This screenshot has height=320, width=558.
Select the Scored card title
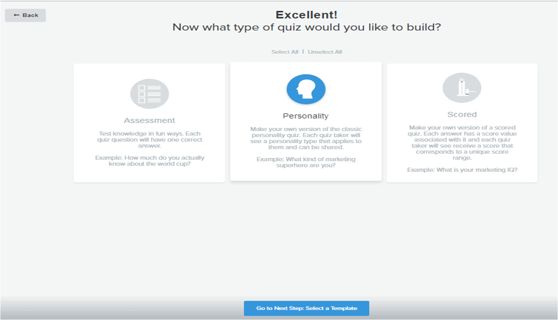[462, 114]
